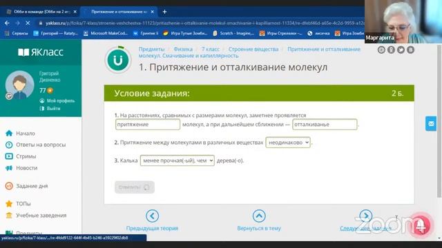Go to Предыдущая теория
The image size is (442, 248).
152,228
